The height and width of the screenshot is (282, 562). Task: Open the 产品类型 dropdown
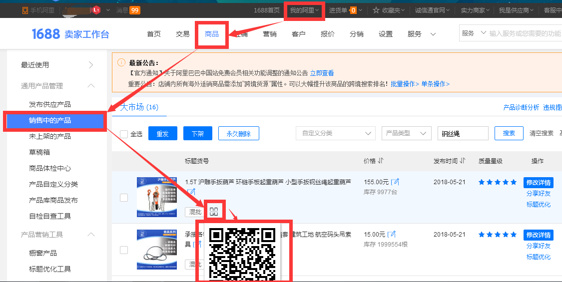click(x=407, y=133)
